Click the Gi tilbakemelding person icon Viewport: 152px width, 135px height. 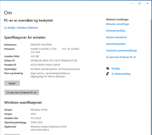pos(107,74)
